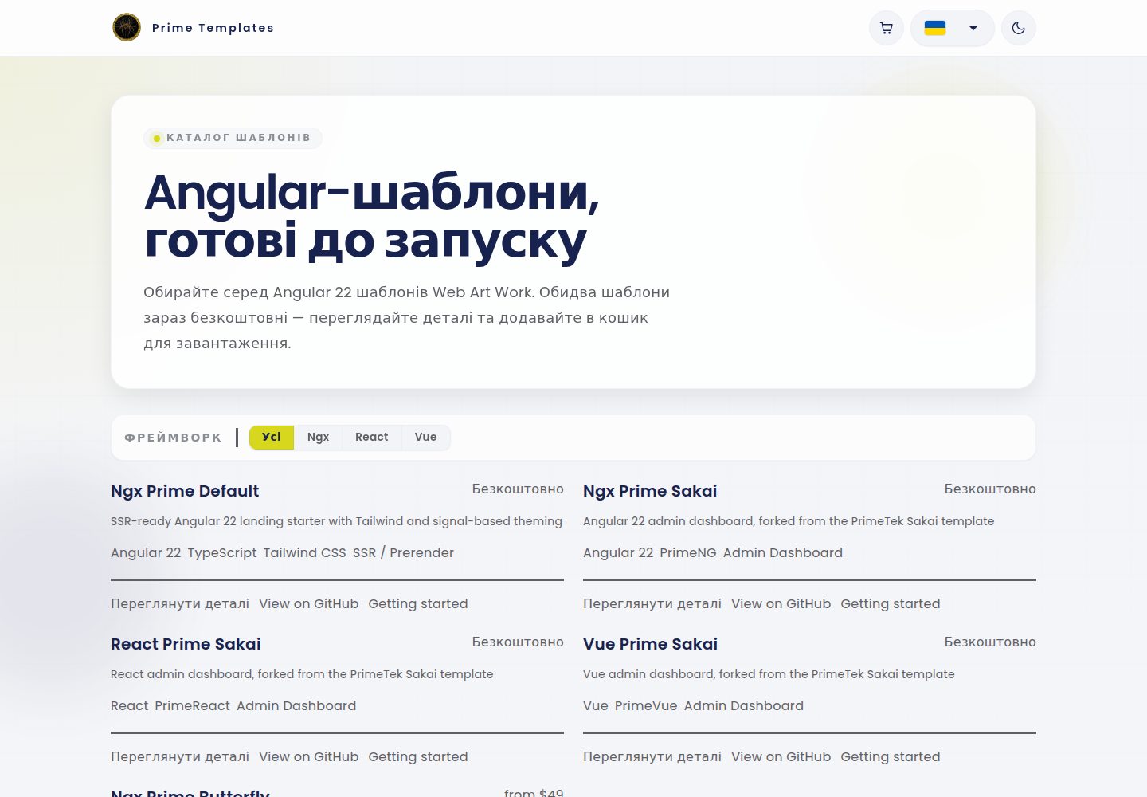Filter templates by Vue
1147x797 pixels.
point(425,437)
